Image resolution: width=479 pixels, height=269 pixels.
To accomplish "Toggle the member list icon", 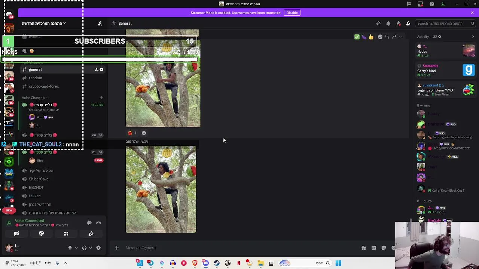I will (x=408, y=23).
